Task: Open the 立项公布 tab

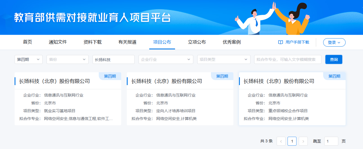Action: (x=197, y=42)
